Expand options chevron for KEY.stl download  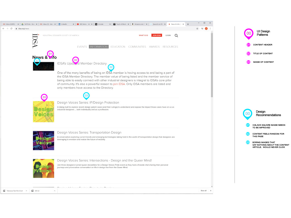pyautogui.click(x=55, y=191)
